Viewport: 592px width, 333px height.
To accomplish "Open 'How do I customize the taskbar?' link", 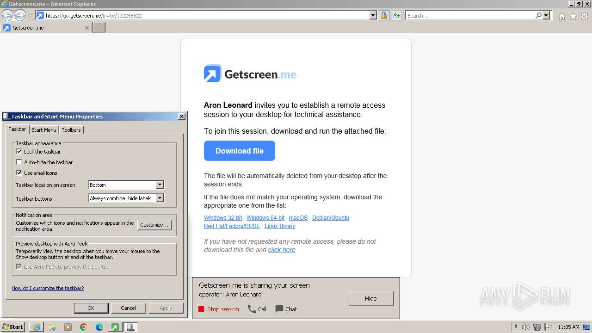I will coord(48,288).
